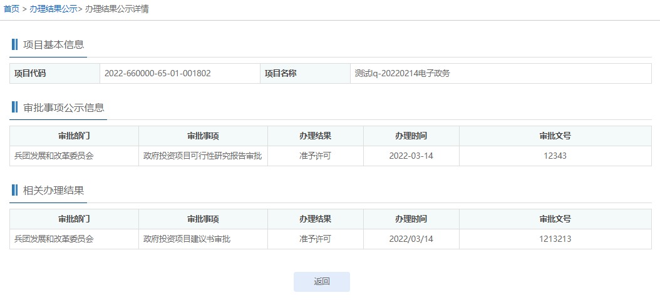Click the 相关办理结果 section heading
660x300 pixels.
click(53, 191)
